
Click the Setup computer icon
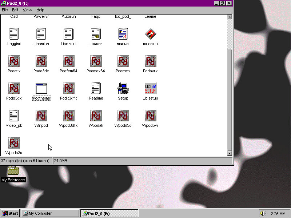(123, 89)
